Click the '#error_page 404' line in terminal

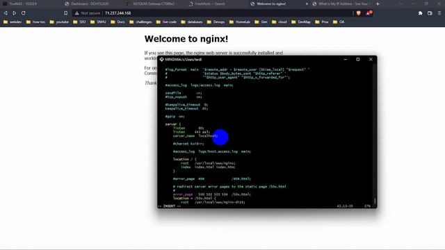click(211, 179)
